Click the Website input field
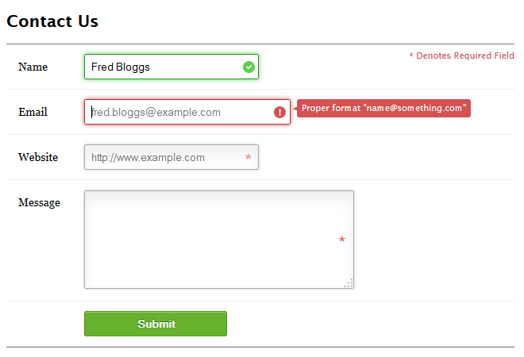This screenshot has width=524, height=357. point(171,157)
